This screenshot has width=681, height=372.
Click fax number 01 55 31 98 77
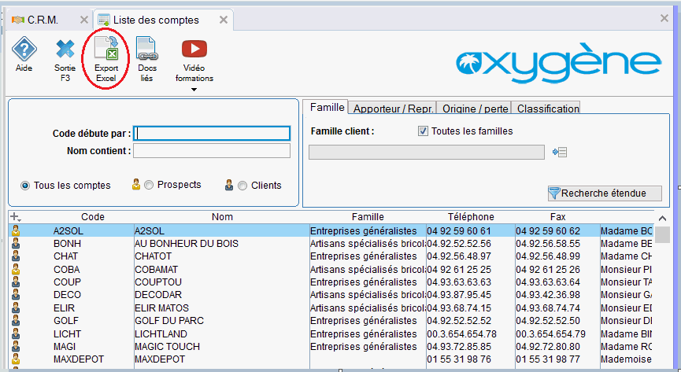point(548,359)
